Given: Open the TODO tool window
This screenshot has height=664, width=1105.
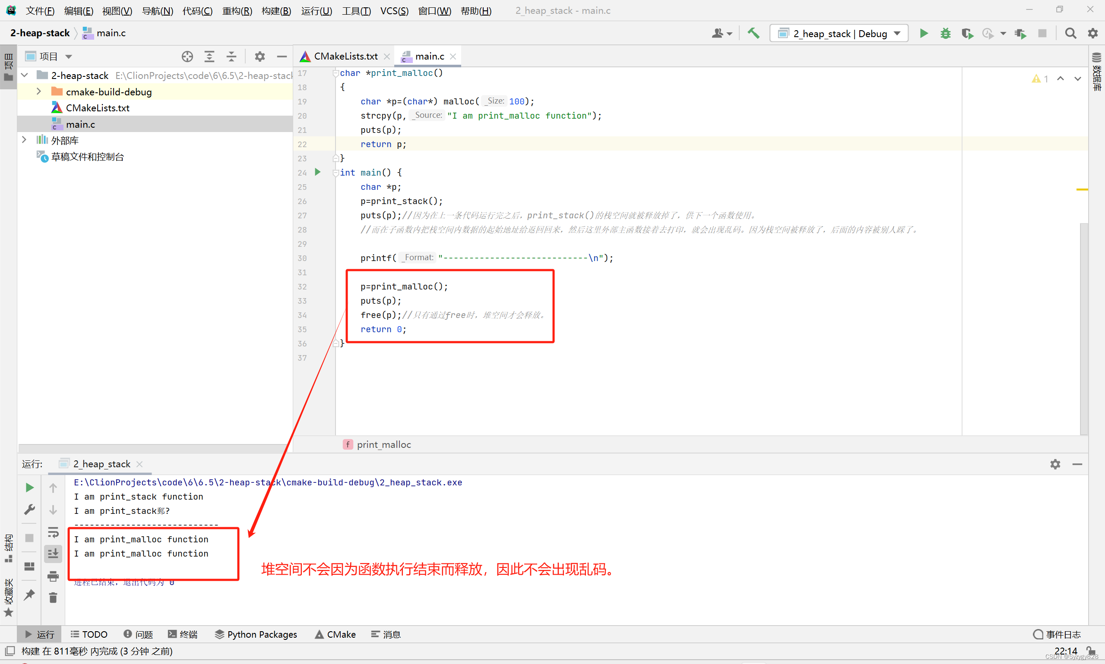Looking at the screenshot, I should 89,635.
